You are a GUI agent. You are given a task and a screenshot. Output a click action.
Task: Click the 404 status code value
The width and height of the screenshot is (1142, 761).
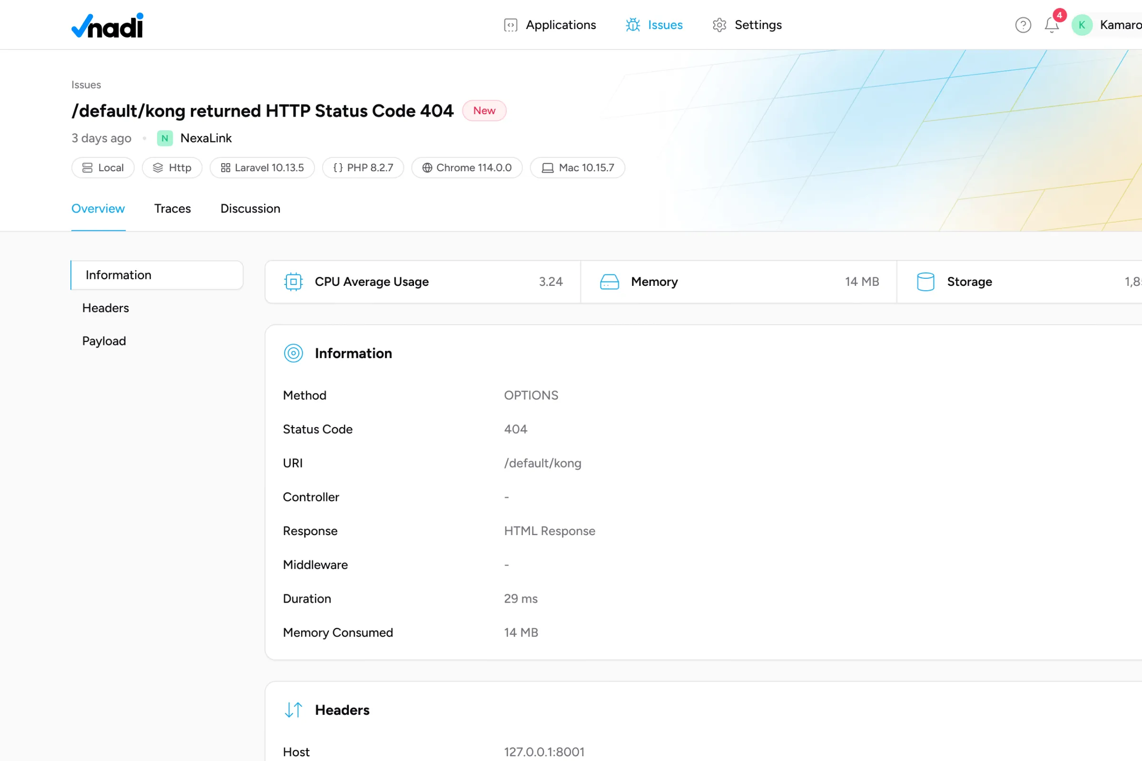pyautogui.click(x=516, y=429)
